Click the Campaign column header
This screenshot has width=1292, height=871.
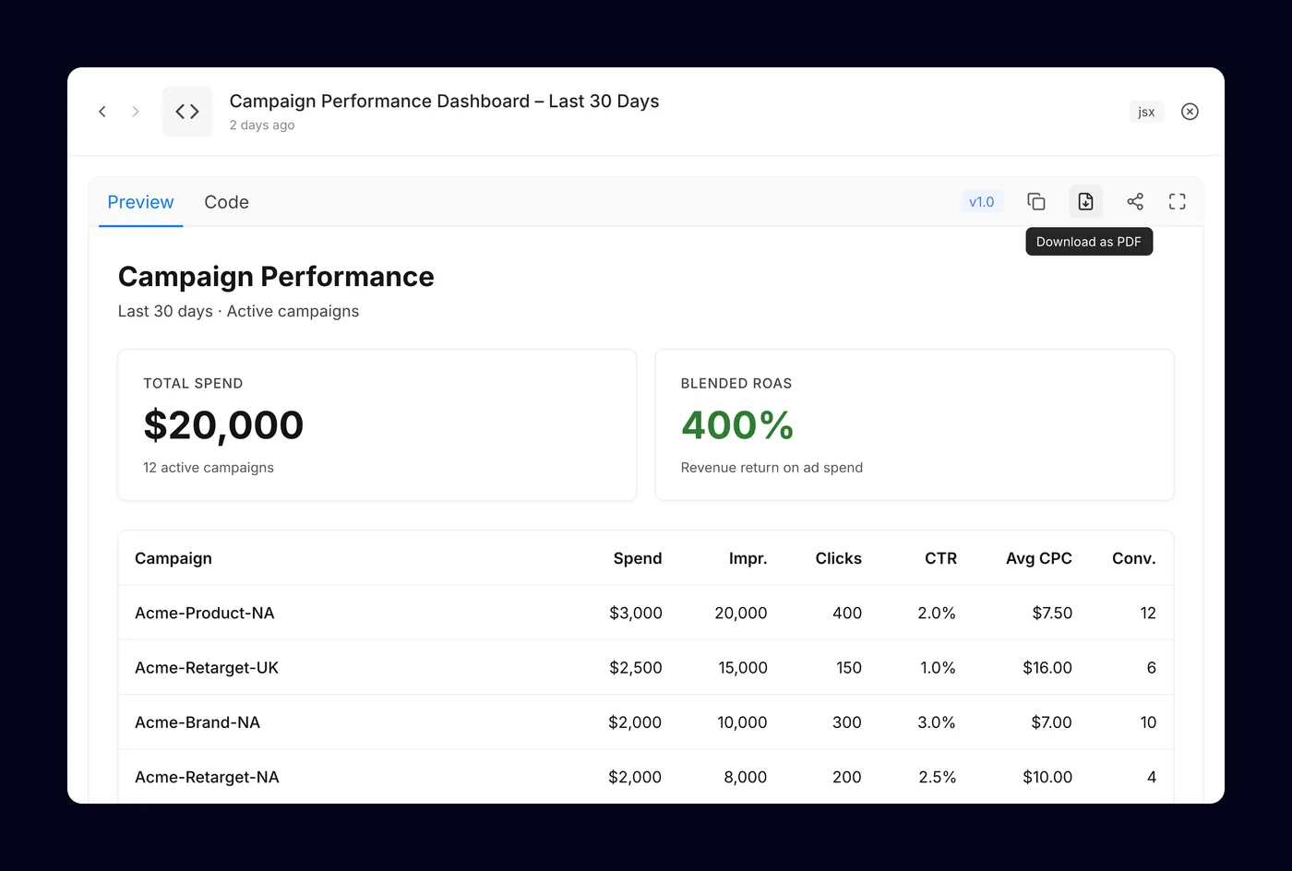(x=173, y=558)
